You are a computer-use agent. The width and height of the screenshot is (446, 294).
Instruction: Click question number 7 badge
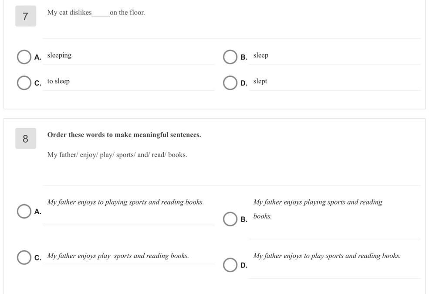tap(26, 16)
